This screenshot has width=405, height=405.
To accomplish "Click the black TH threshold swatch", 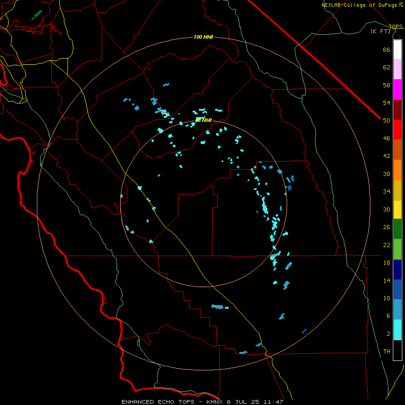I will point(397,350).
